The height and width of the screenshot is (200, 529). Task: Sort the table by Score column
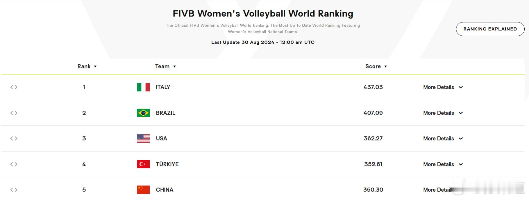376,66
